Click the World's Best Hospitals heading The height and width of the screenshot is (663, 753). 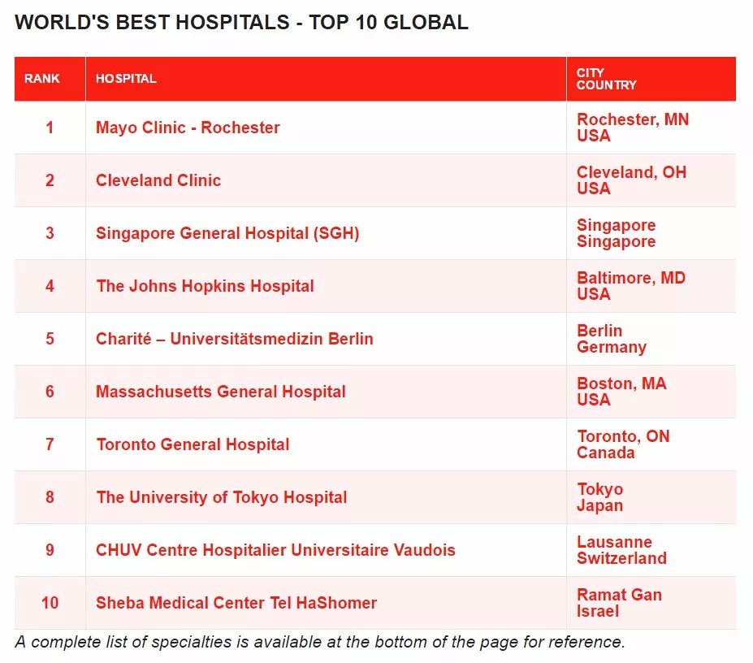[x=241, y=23]
